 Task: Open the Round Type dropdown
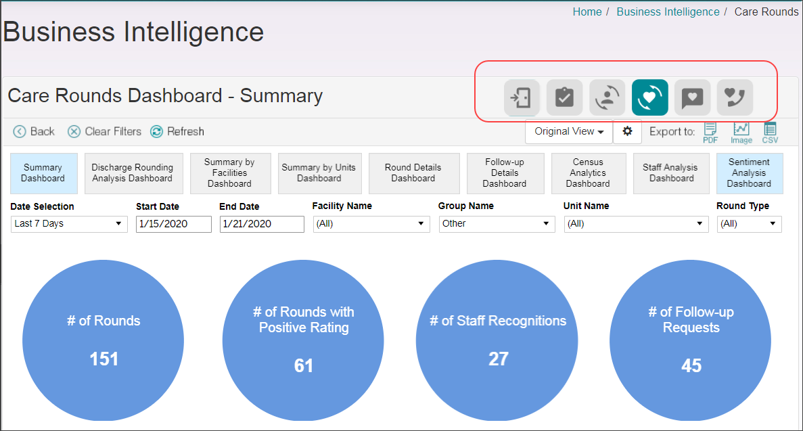click(x=749, y=224)
